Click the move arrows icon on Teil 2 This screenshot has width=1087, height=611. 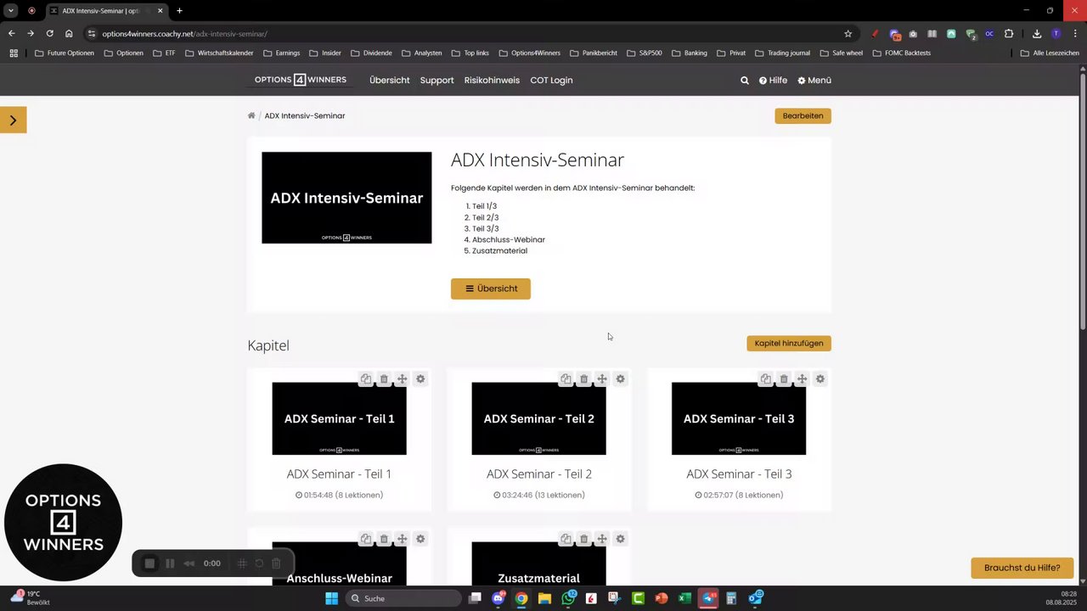tap(602, 379)
